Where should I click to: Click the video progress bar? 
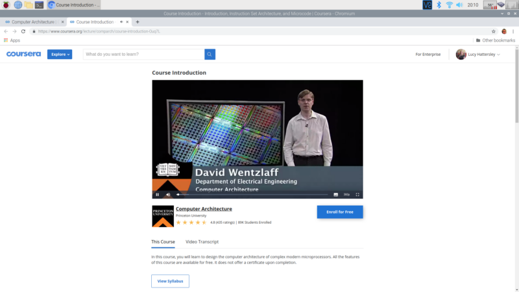click(x=253, y=195)
